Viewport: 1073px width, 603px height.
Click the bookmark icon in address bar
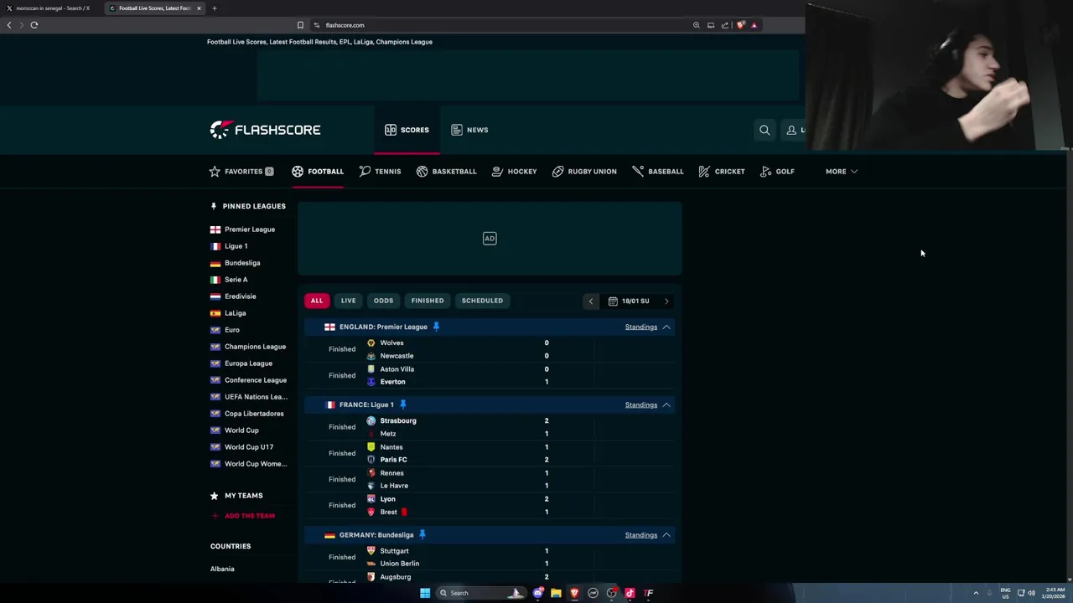click(300, 25)
